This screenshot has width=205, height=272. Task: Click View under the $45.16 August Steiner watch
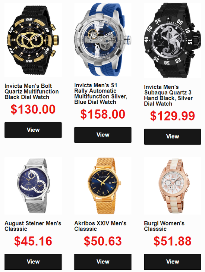[33, 262]
